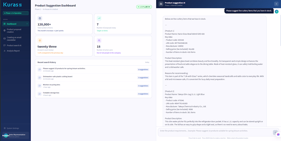Close the Product suggestion AI panel
The height and width of the screenshot is (141, 281).
(276, 4)
